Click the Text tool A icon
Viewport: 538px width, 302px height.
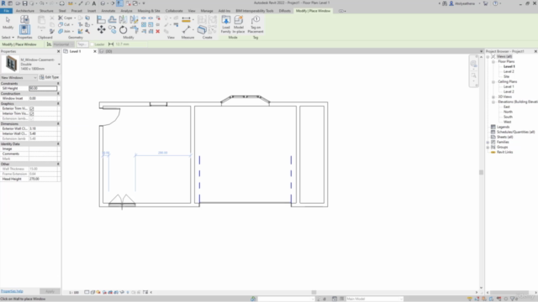93,3
